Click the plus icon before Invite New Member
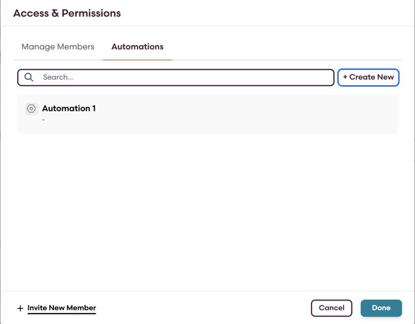 [x=20, y=308]
